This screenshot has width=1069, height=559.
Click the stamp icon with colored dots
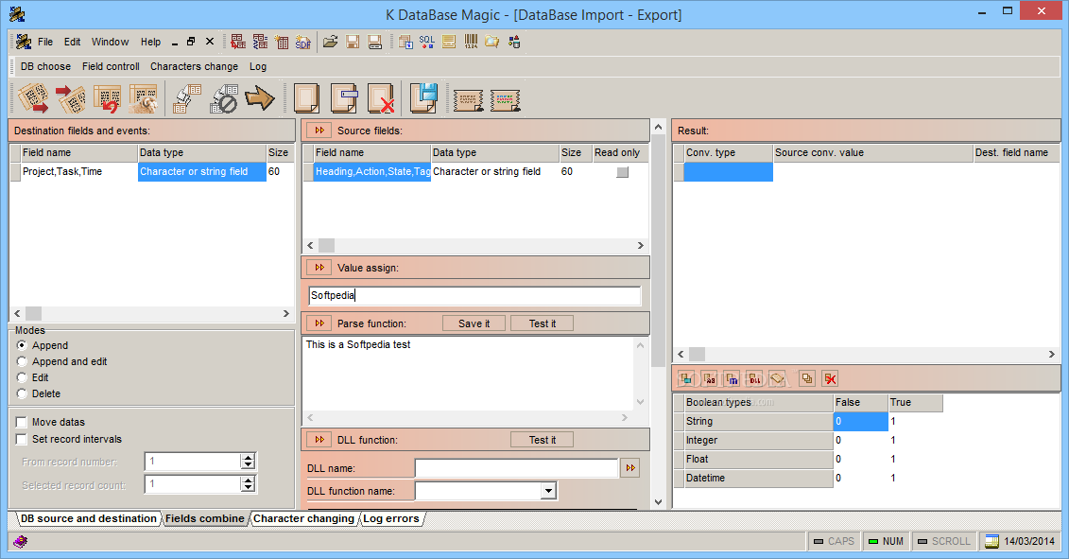pos(505,100)
